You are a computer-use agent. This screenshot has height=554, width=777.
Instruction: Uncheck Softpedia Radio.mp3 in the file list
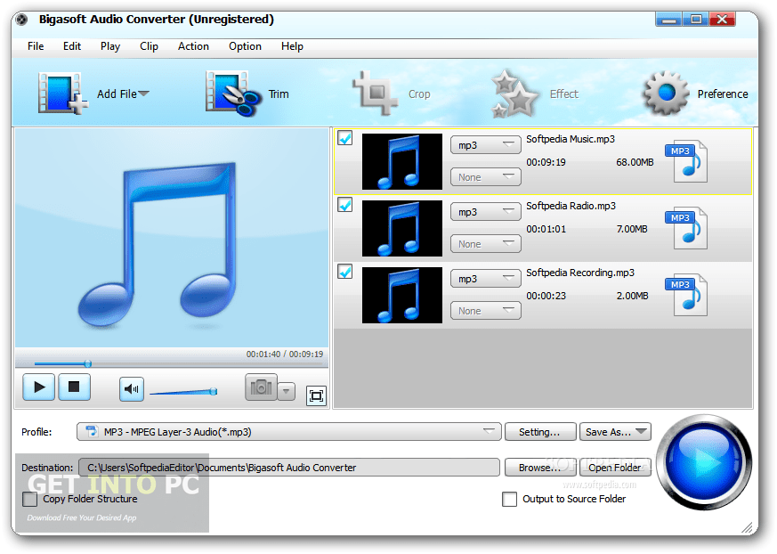(x=344, y=204)
